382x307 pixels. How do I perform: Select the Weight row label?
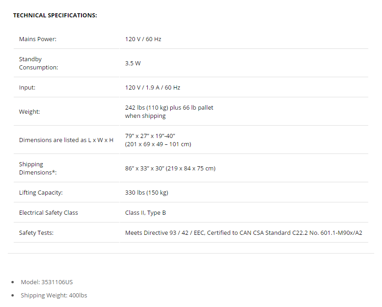pyautogui.click(x=29, y=111)
